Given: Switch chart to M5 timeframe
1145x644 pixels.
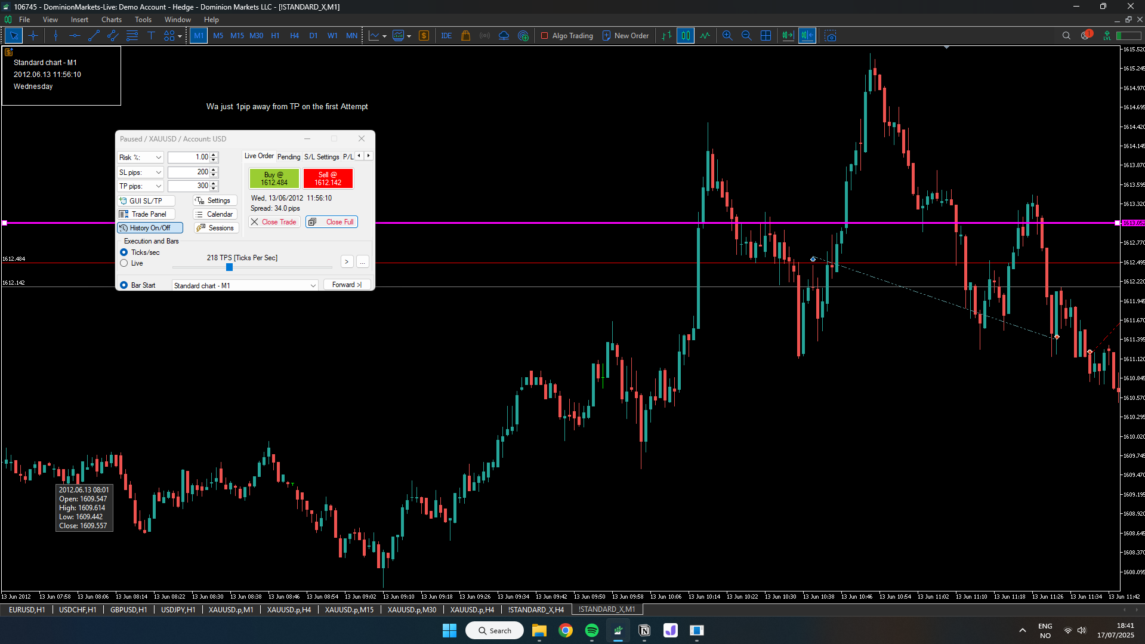Looking at the screenshot, I should click(218, 36).
